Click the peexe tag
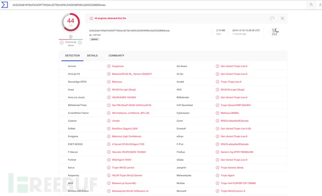The image size is (322, 196). coord(94,39)
